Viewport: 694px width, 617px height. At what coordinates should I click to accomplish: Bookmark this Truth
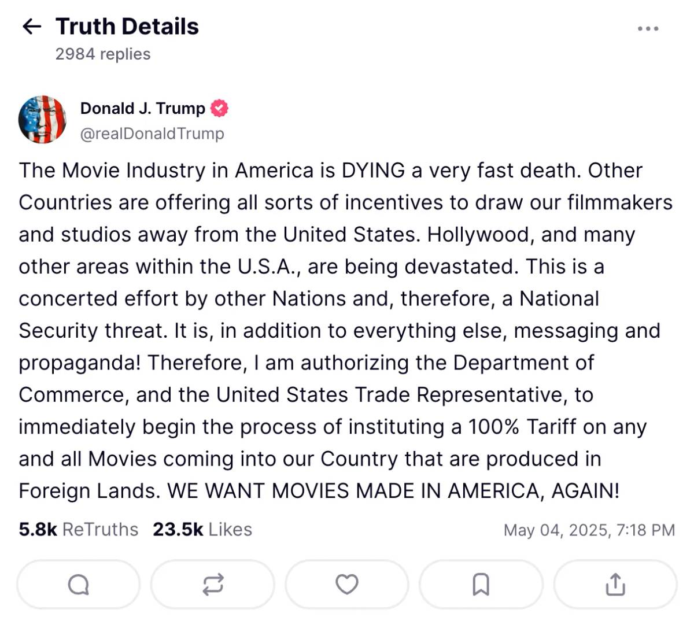click(x=481, y=585)
